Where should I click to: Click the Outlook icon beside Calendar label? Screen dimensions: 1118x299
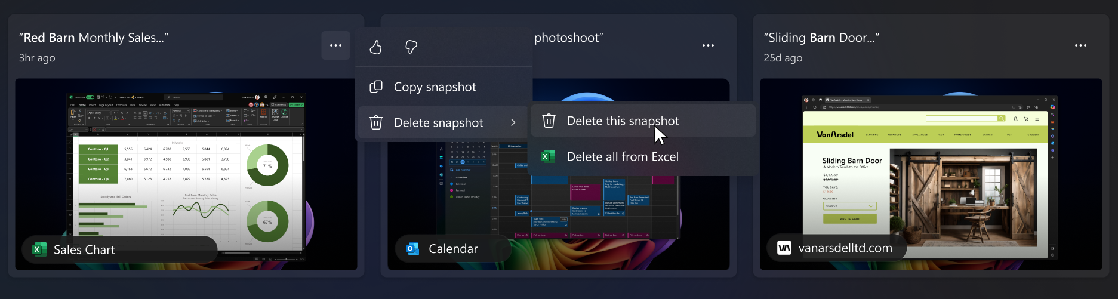click(x=412, y=249)
